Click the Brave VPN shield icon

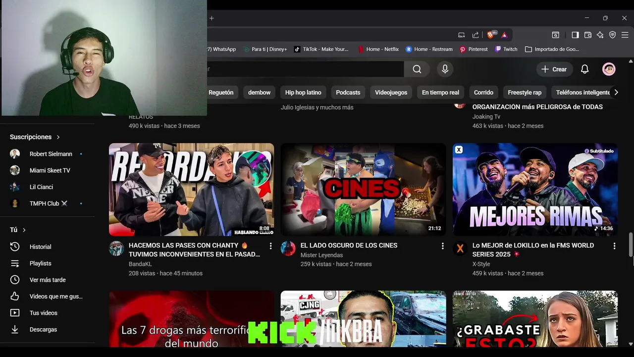(x=613, y=35)
